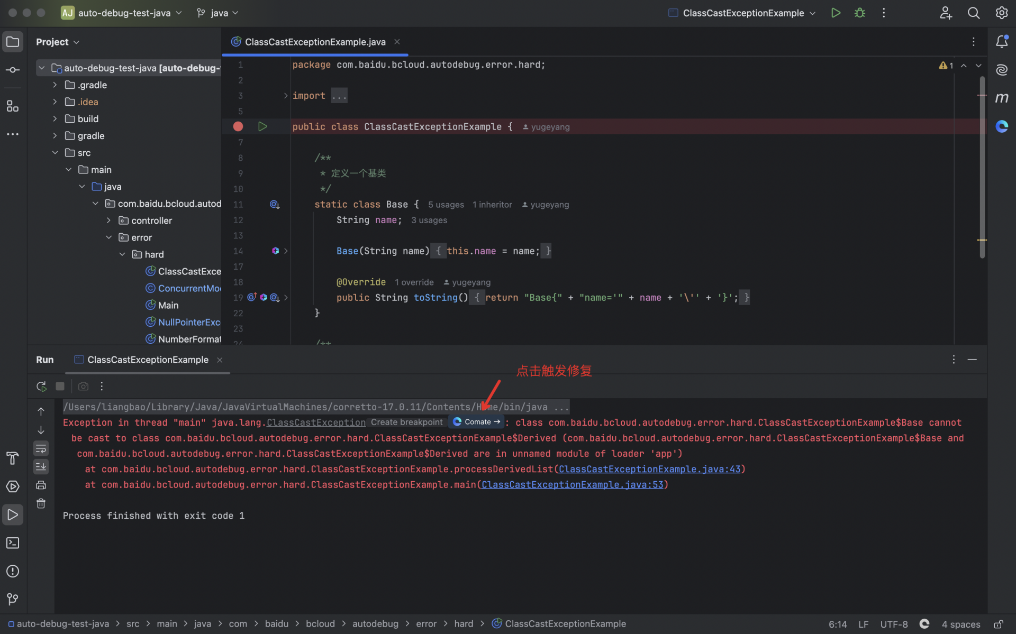Open the Notifications bell

pyautogui.click(x=1002, y=42)
